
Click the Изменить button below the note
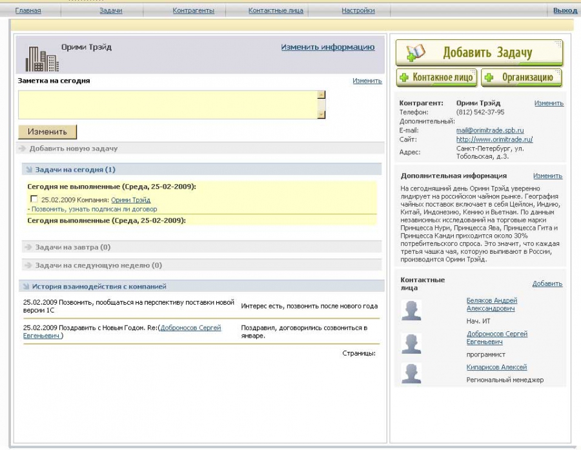[47, 132]
